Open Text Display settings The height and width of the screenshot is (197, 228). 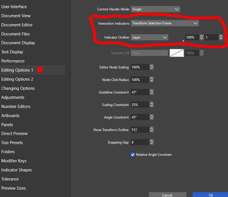click(12, 52)
